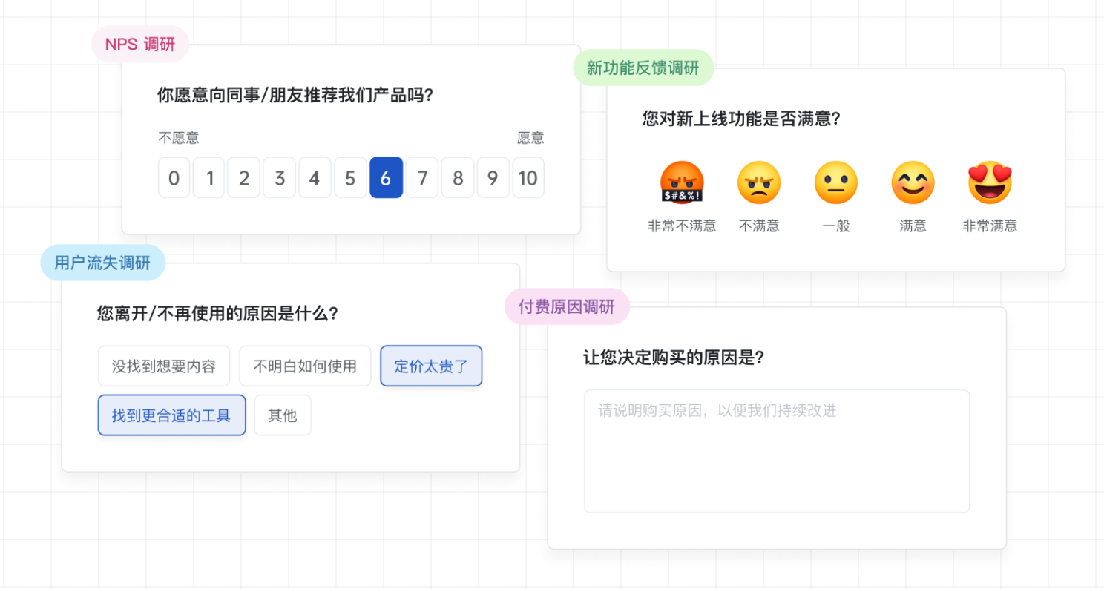Toggle the 不明白如何使用 option

(305, 366)
